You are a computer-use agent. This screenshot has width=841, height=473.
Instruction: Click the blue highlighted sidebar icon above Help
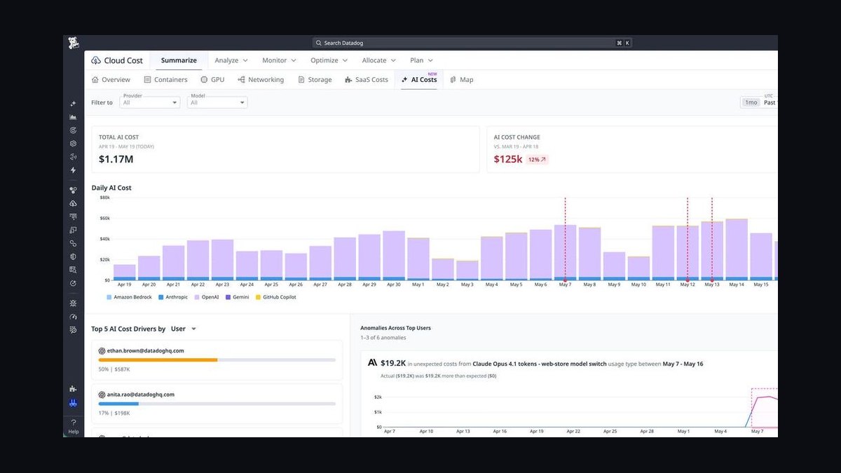point(74,403)
